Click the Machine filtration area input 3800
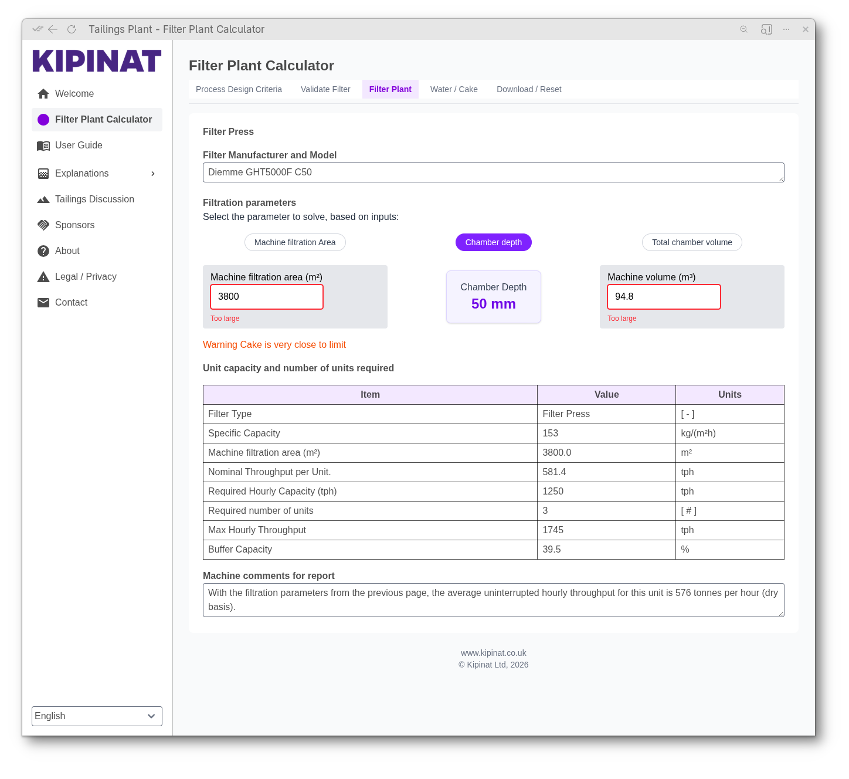Screen dimensions: 849x779 (267, 297)
